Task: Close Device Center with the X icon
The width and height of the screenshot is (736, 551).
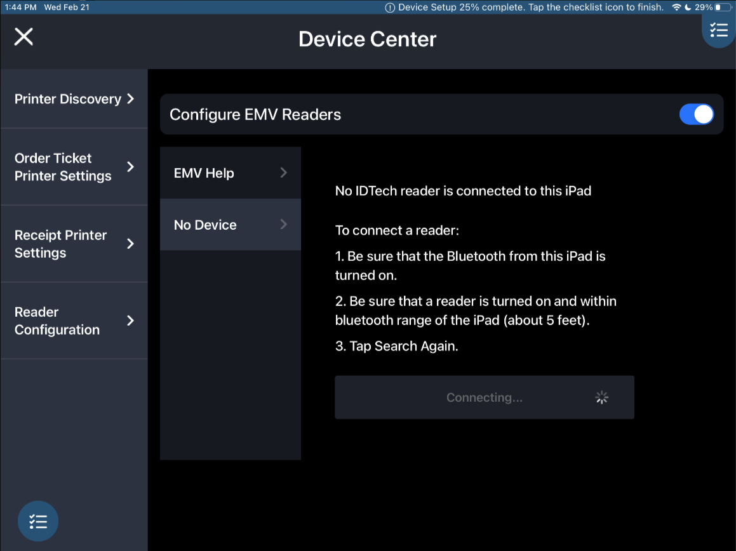Action: click(x=23, y=36)
